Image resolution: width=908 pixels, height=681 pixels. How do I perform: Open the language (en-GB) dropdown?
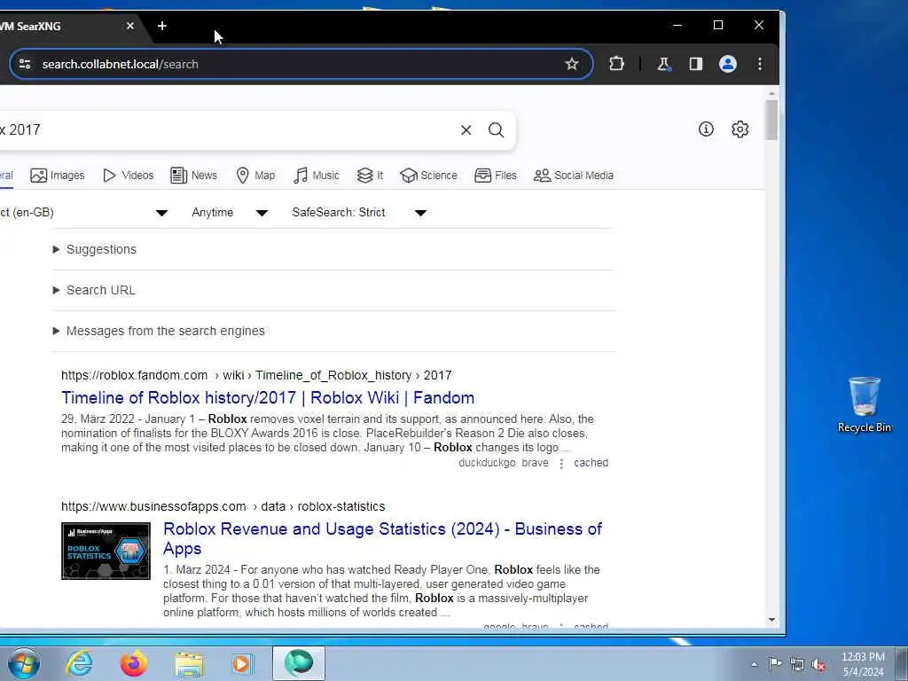tap(84, 213)
